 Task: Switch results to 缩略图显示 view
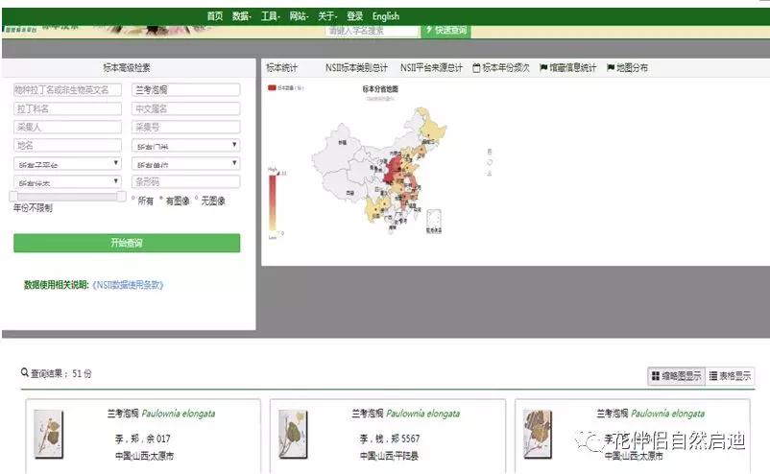point(676,376)
